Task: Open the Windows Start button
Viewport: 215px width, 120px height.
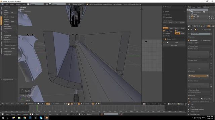Action: tap(2, 118)
